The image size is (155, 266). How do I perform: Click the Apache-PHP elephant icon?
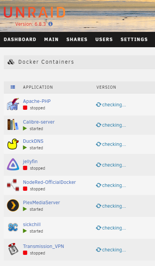click(13, 104)
